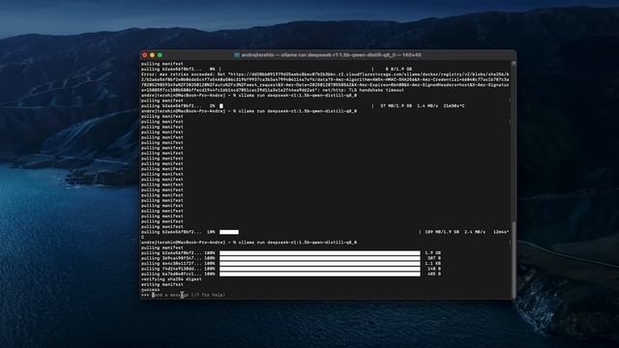
Task: Click the 'writing manifest' line
Action: (x=162, y=284)
